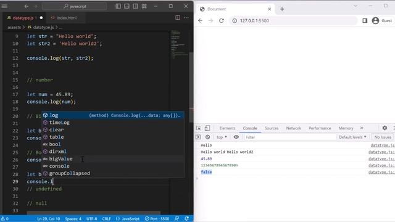Split the editor to the right
Screen dimensions: 395x222
coord(178,18)
